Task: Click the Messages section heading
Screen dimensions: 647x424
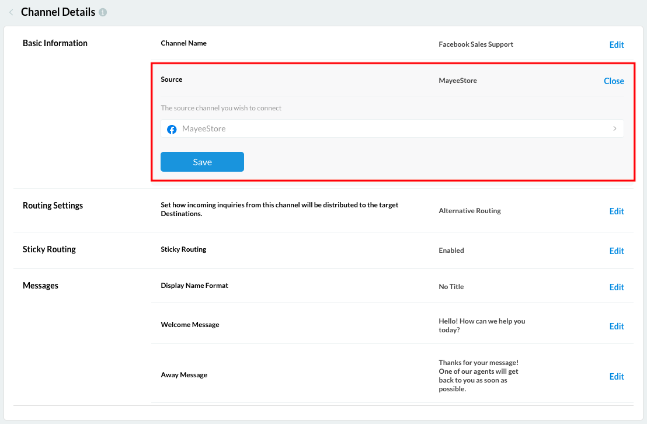Action: [x=40, y=285]
